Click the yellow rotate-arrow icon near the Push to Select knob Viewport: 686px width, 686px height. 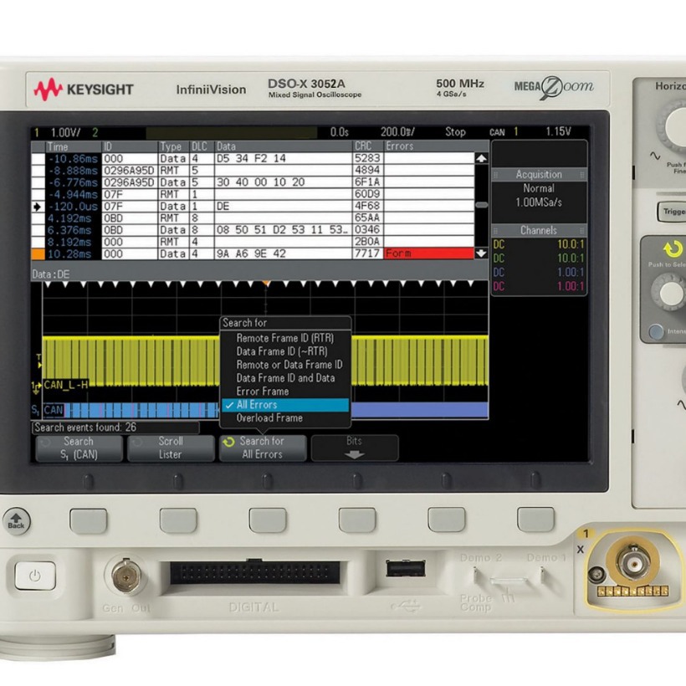click(673, 249)
